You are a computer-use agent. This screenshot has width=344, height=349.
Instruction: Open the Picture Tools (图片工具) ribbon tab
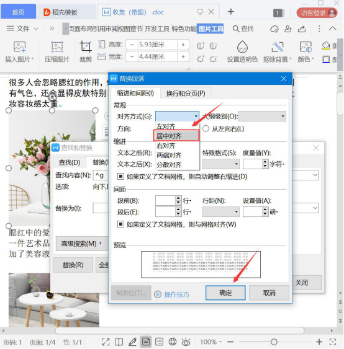point(210,29)
